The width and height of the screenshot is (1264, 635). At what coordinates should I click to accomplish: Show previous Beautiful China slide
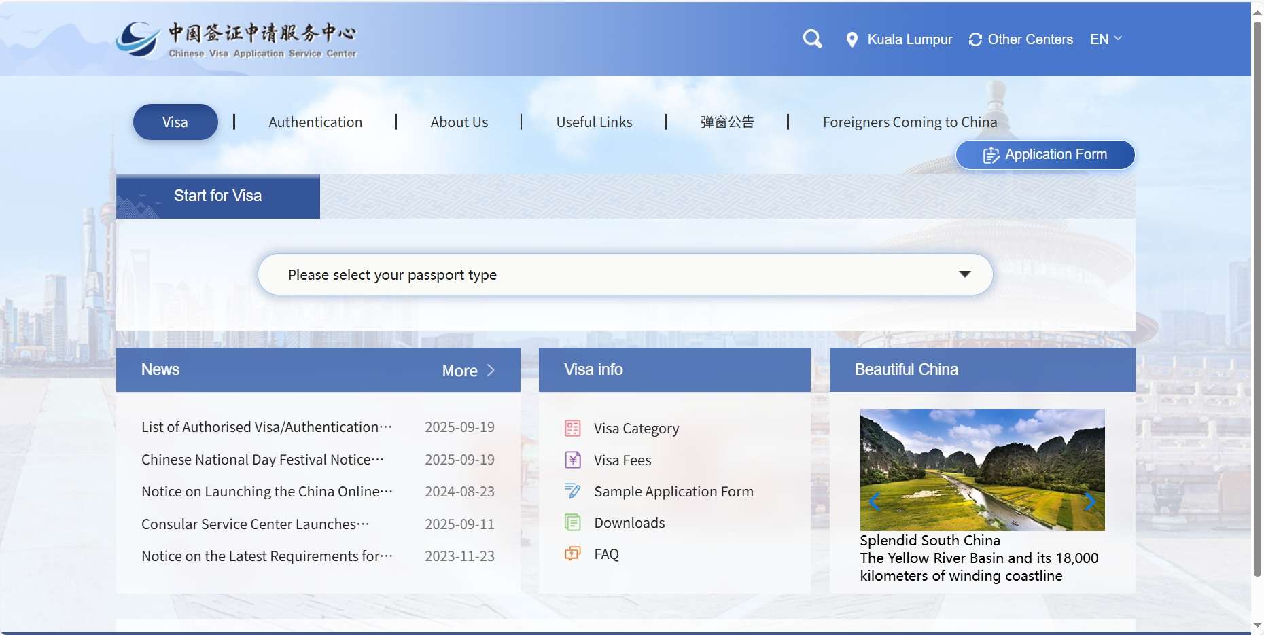click(875, 502)
